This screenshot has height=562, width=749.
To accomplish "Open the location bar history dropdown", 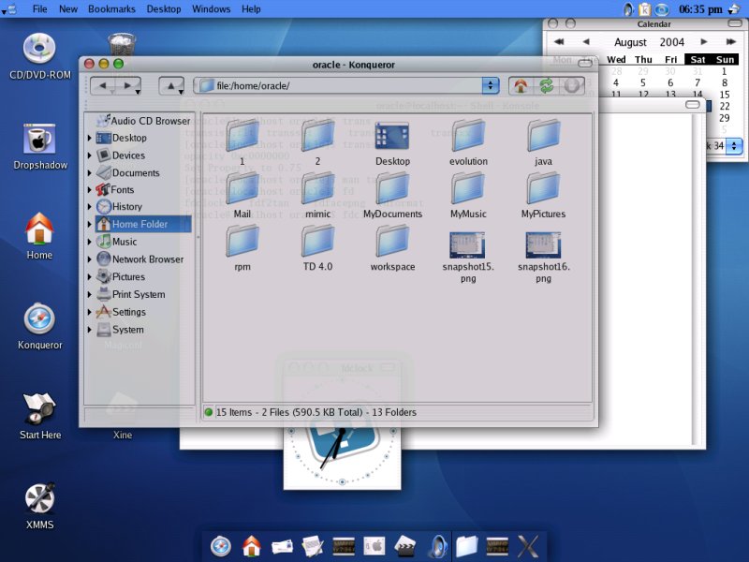I will pos(490,86).
